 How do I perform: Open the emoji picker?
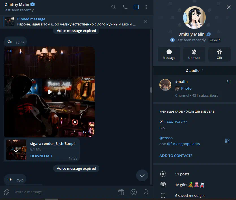[134, 192]
